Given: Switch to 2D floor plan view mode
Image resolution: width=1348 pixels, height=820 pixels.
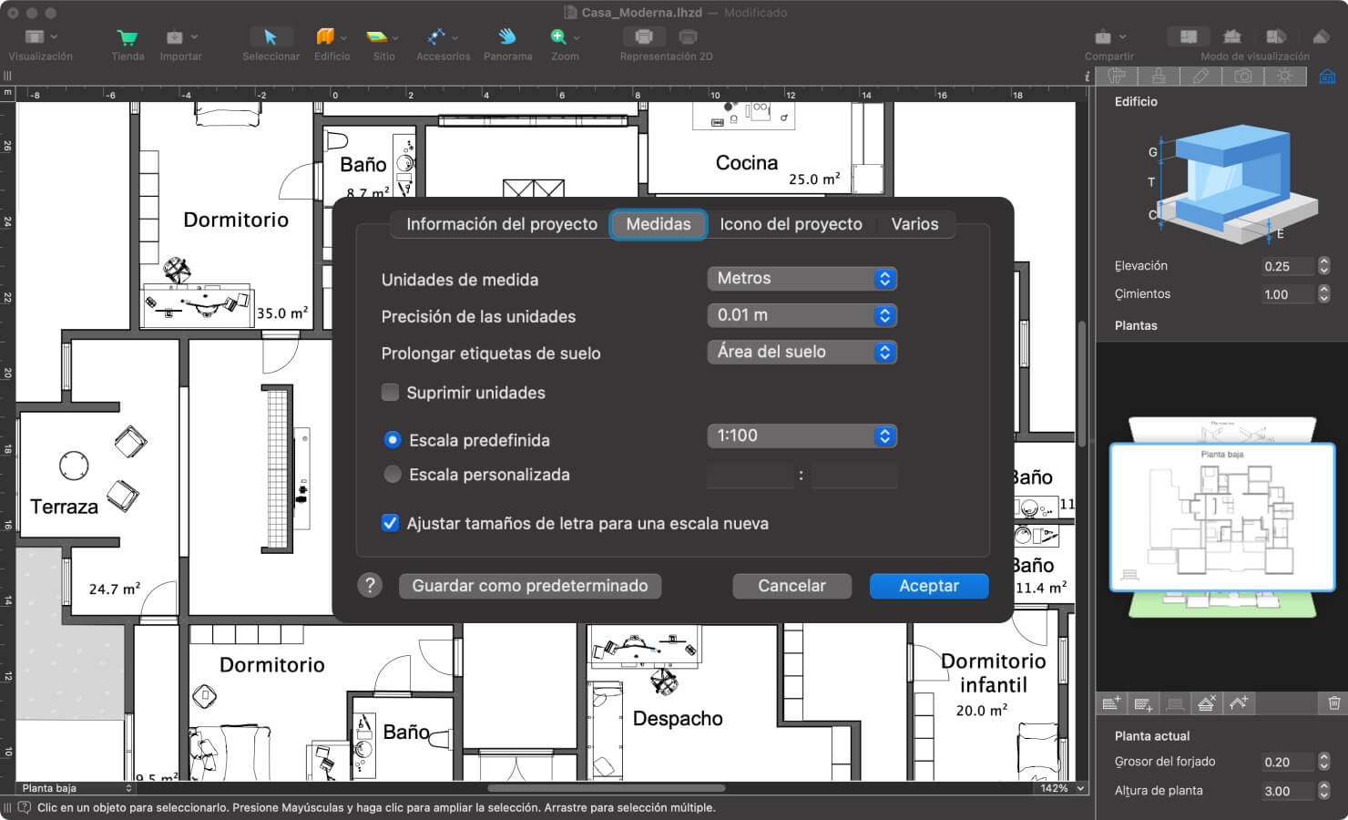Looking at the screenshot, I should [x=1189, y=37].
